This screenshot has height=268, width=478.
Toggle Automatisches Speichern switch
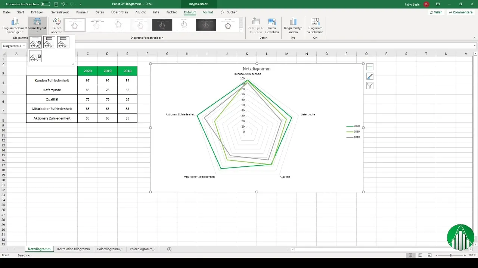(x=46, y=4)
